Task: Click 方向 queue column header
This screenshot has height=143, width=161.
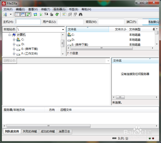Action: tap(52, 110)
